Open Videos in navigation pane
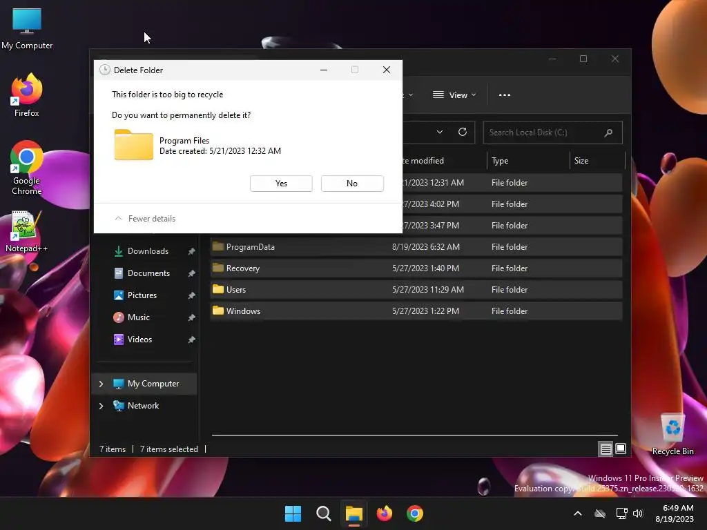 click(139, 340)
